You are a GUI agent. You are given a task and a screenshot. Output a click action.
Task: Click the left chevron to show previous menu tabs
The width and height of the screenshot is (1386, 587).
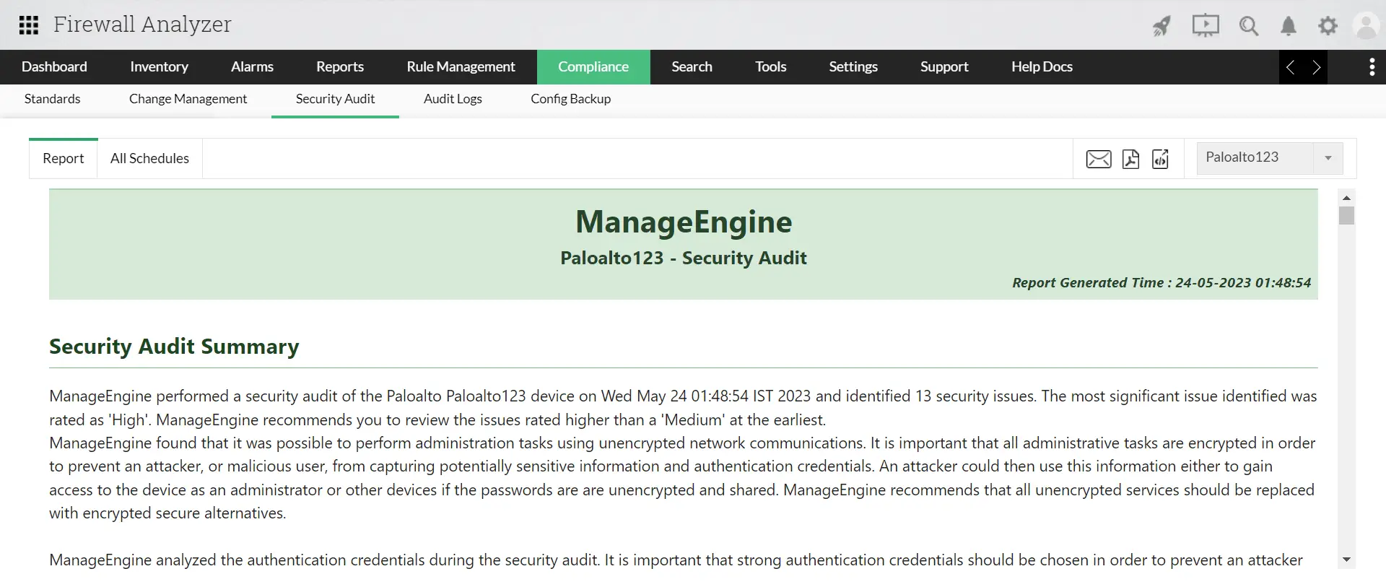(x=1291, y=67)
